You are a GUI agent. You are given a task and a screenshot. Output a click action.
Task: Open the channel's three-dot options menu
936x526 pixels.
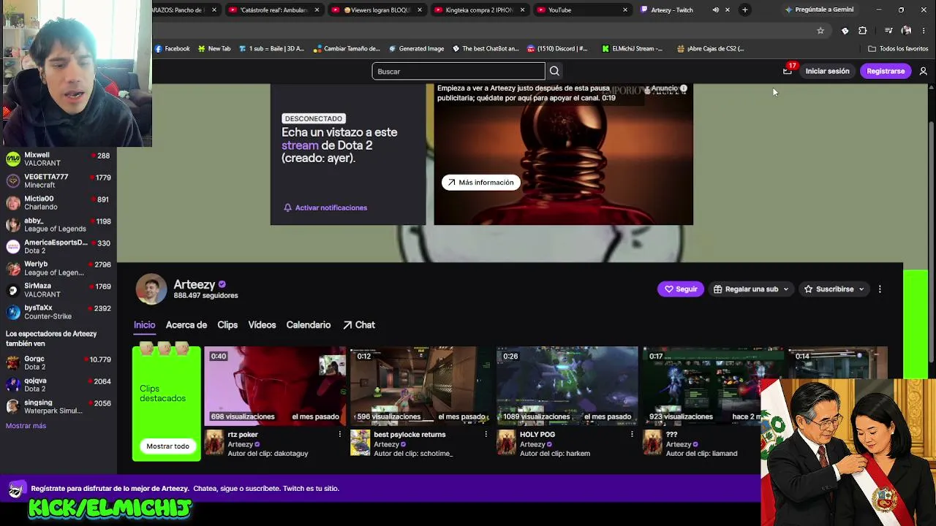click(x=880, y=289)
